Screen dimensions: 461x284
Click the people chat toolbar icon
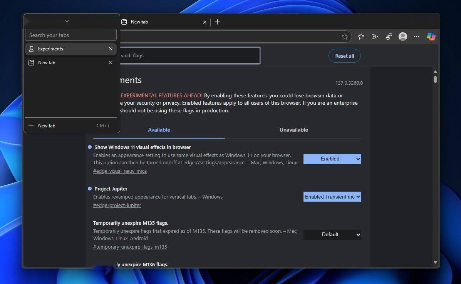coord(389,37)
